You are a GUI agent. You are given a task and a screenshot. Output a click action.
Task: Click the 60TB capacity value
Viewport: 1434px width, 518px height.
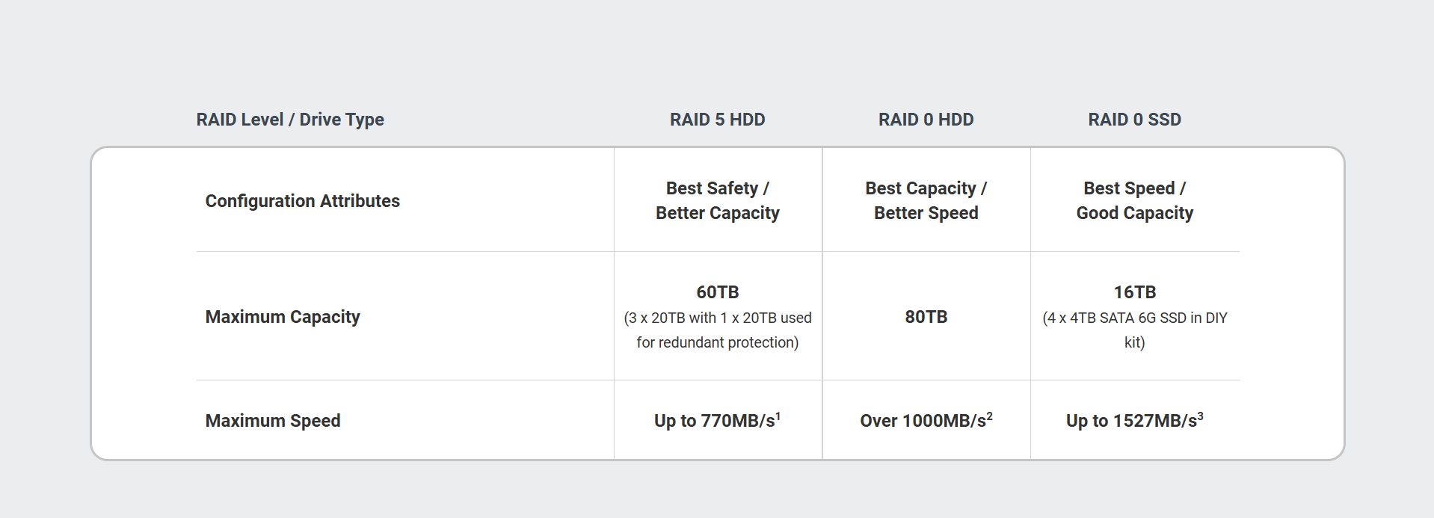point(717,292)
